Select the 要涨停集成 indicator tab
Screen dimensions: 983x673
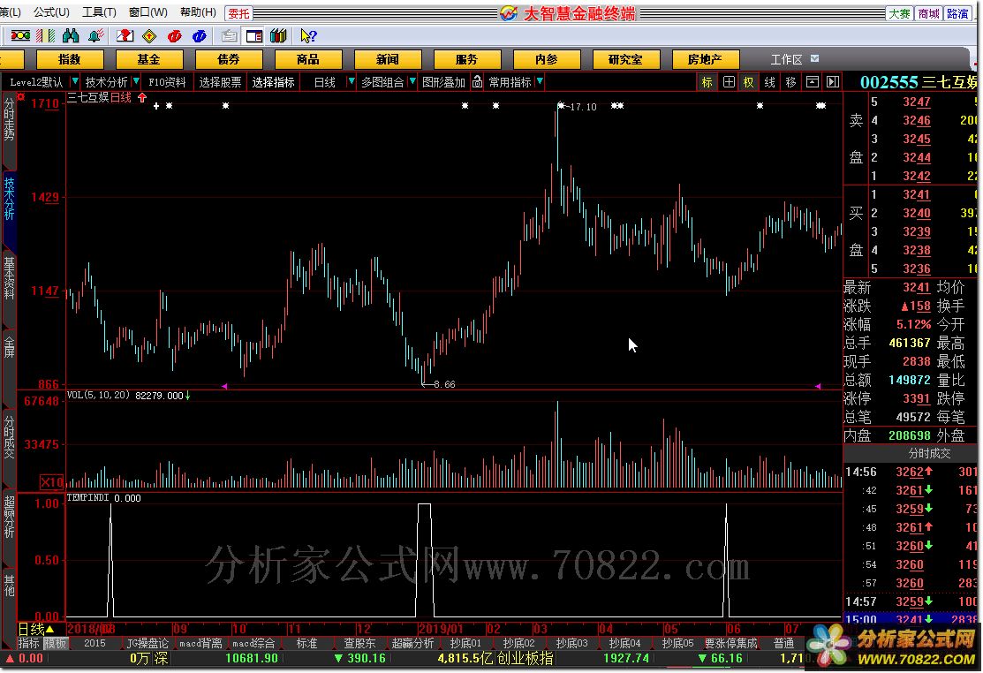click(731, 644)
